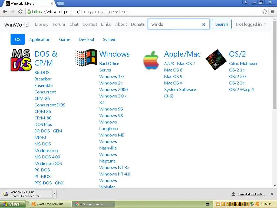Open the OS/2 Warp 4 link

pos(241,89)
